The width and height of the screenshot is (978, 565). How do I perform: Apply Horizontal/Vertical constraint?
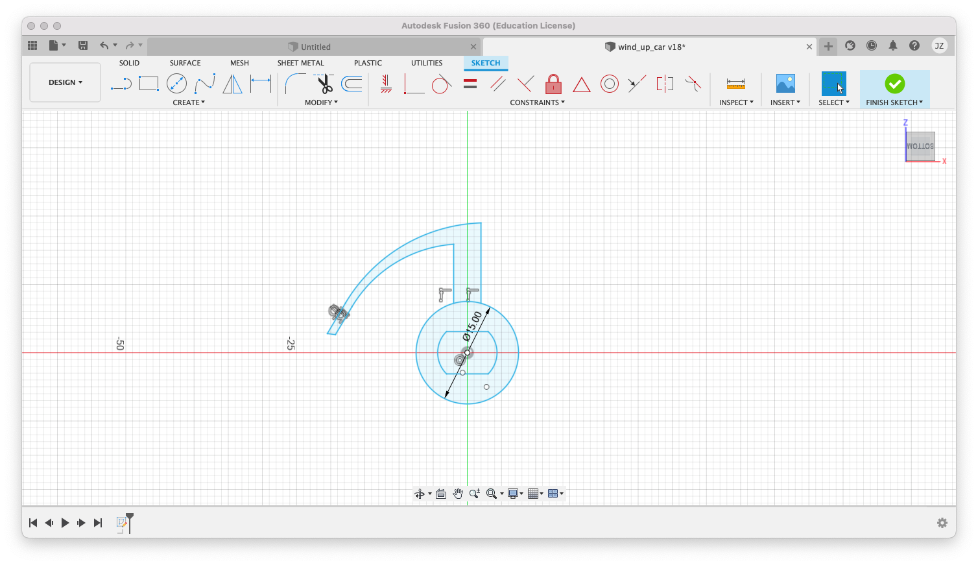[386, 84]
